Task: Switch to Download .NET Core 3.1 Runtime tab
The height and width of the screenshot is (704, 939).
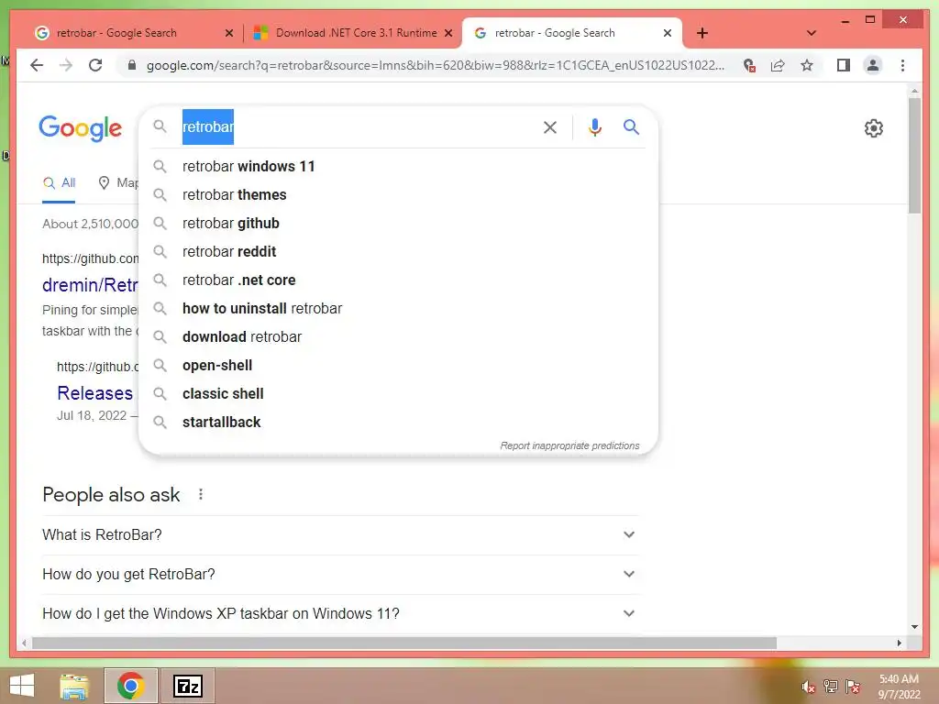Action: tap(353, 33)
